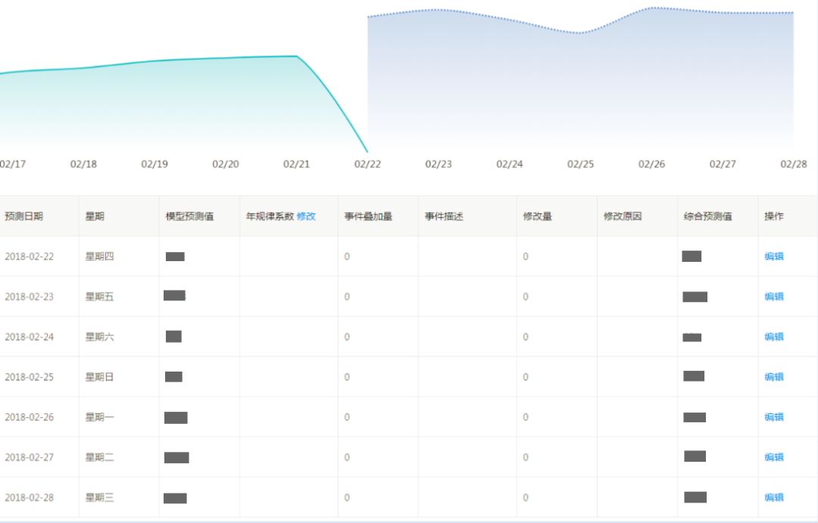Click the 星期日 weekday cell

click(x=99, y=377)
